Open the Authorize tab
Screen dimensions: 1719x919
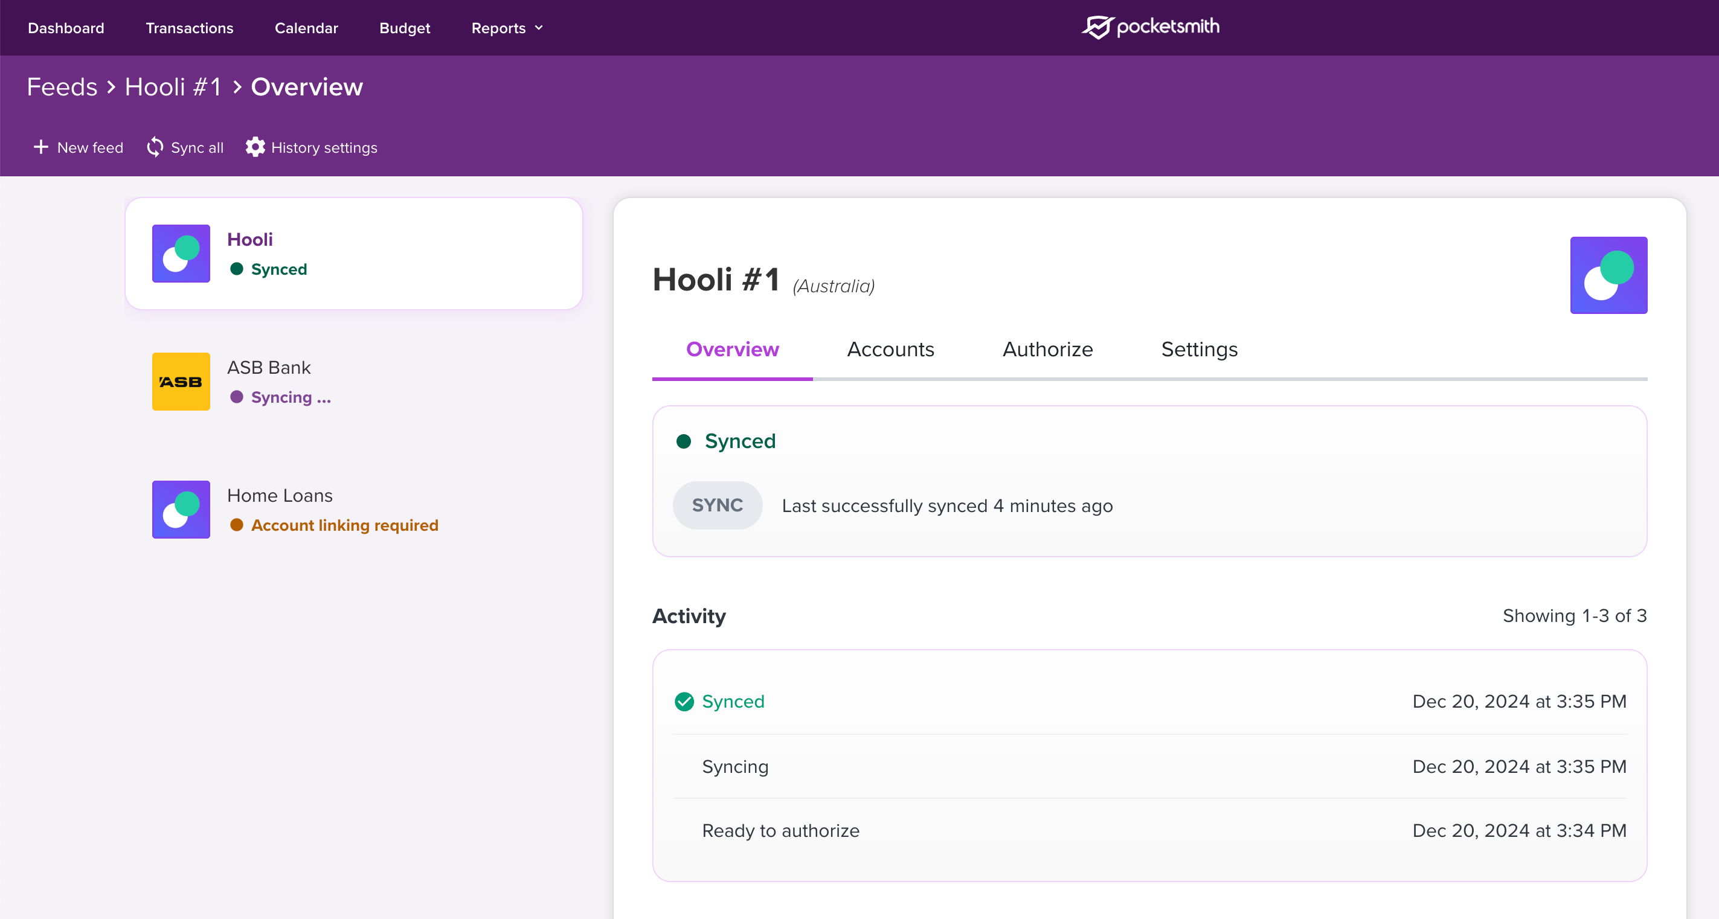(1047, 350)
